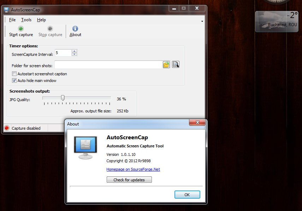This screenshot has width=302, height=211.
Task: Browse for screenshot folder with yellow folder icon
Action: [166, 64]
